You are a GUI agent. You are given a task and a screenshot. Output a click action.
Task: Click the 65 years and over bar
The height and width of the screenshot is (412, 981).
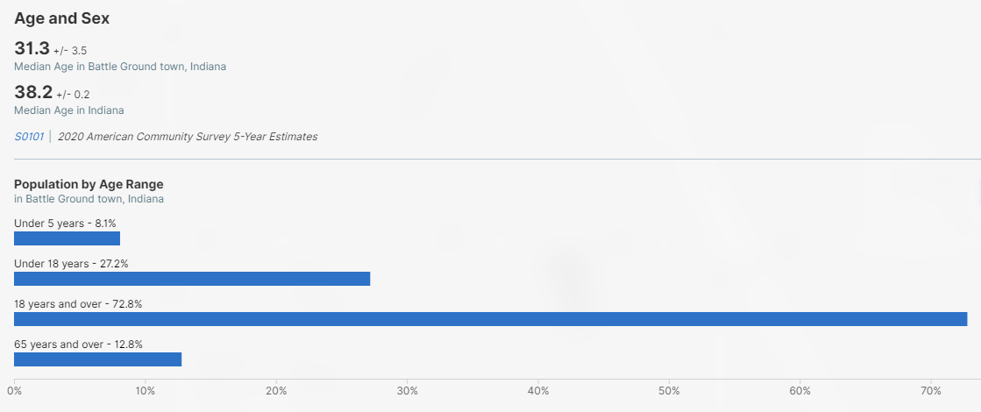97,359
